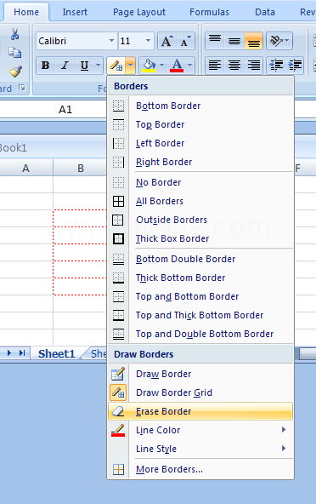Click the Draw Border Grid ribbon button
The width and height of the screenshot is (316, 504).
tap(116, 66)
